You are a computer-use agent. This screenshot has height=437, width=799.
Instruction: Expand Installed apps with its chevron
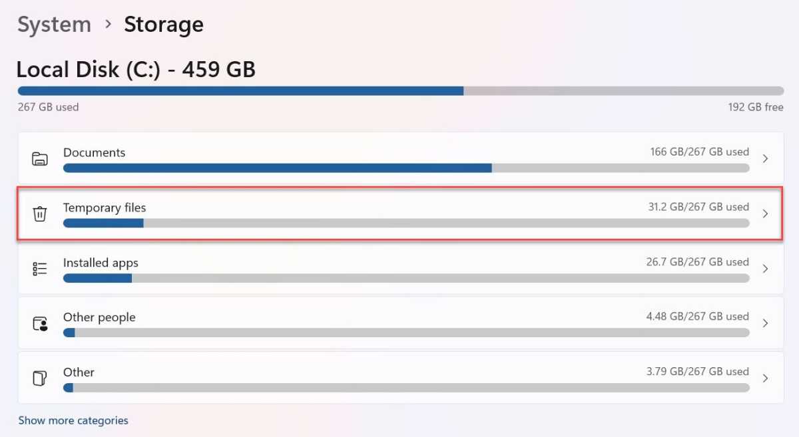tap(765, 269)
